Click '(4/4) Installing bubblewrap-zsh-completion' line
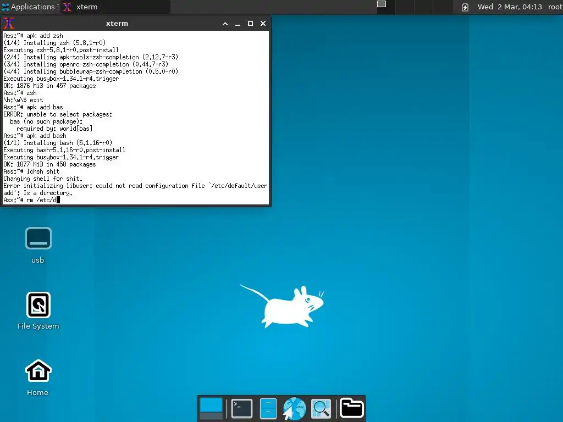The height and width of the screenshot is (422, 563). tap(91, 71)
